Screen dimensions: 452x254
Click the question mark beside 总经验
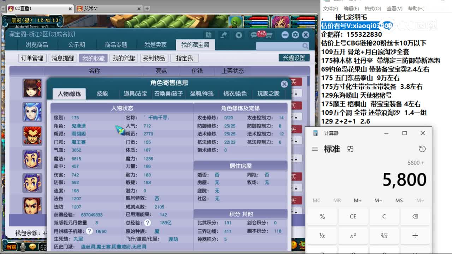[x=147, y=223]
